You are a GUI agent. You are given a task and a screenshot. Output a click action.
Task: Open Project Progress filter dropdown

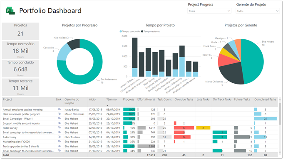click(x=209, y=11)
